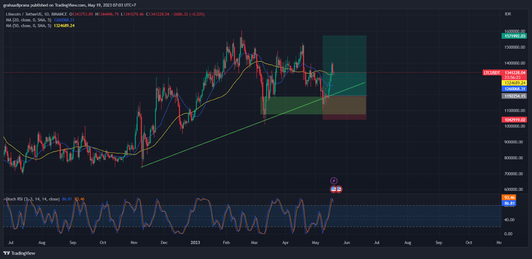Click the 600000.00 price axis label
Screen dimensions: 532x259
[x=514, y=189]
